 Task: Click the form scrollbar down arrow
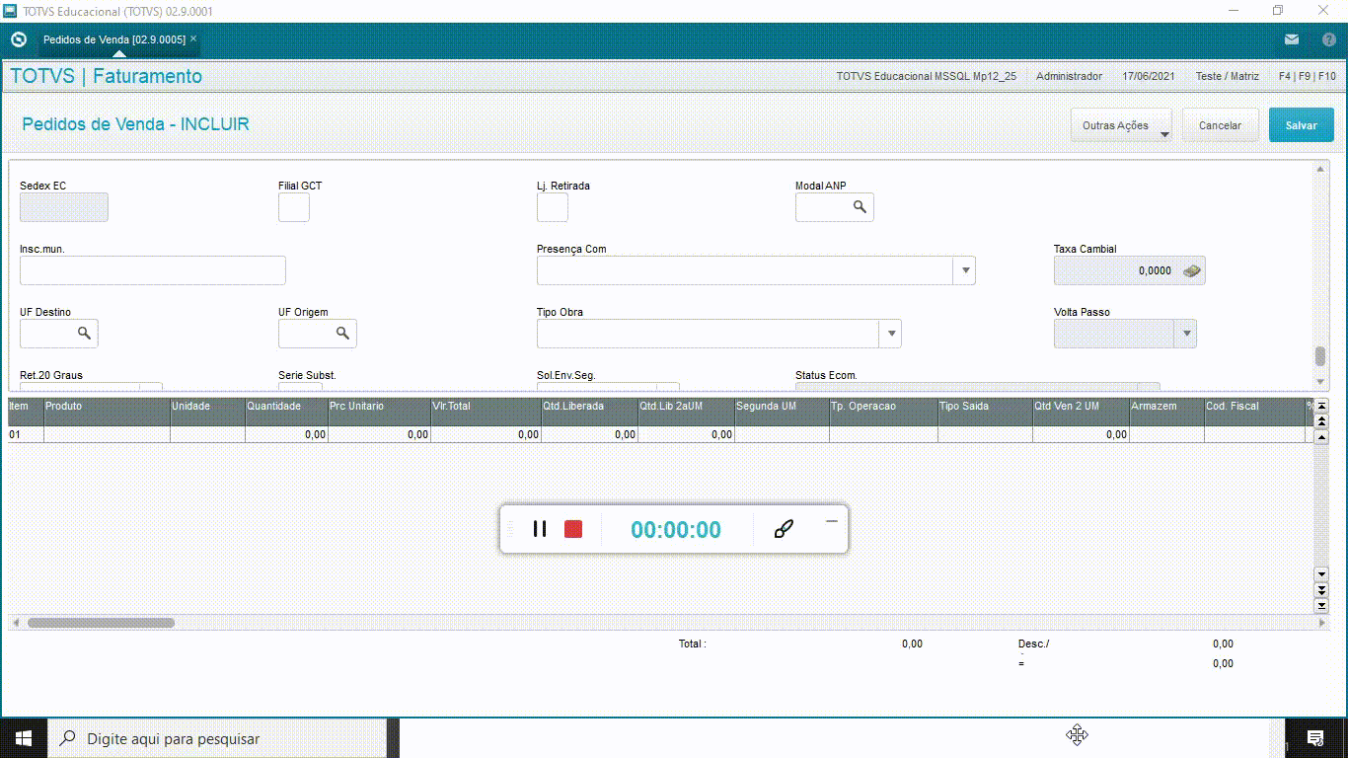pyautogui.click(x=1320, y=382)
